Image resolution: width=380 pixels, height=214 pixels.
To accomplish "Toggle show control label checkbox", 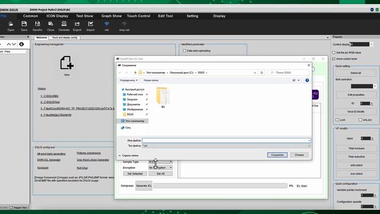I will coord(334,59).
